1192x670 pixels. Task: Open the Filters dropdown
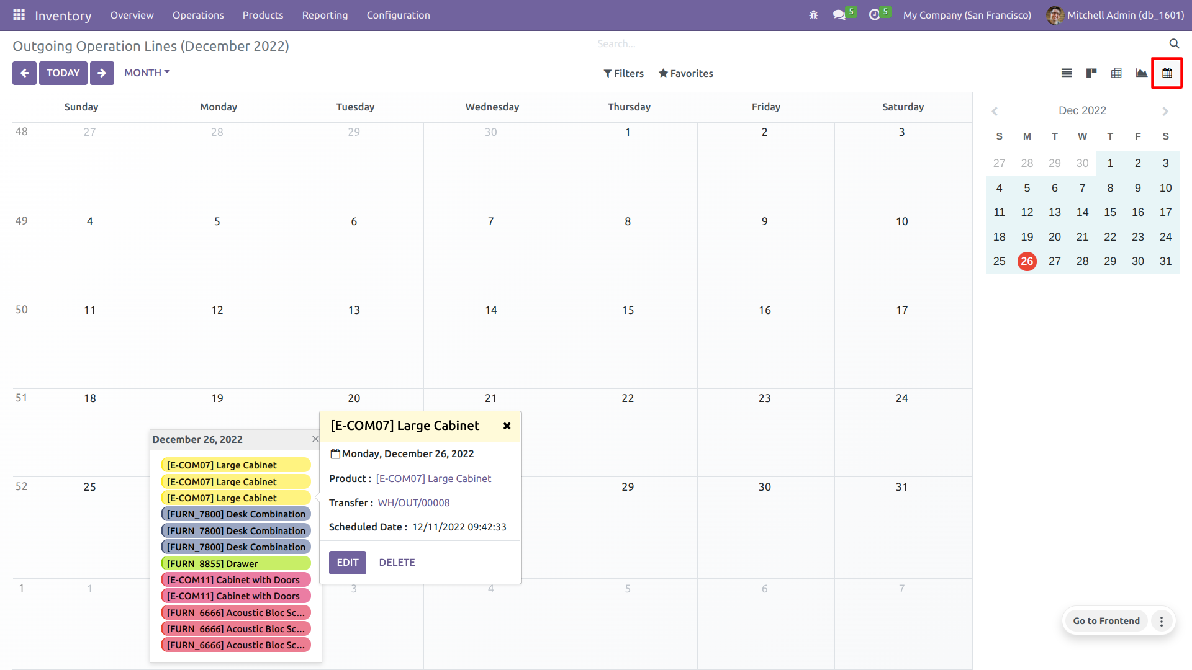click(623, 73)
